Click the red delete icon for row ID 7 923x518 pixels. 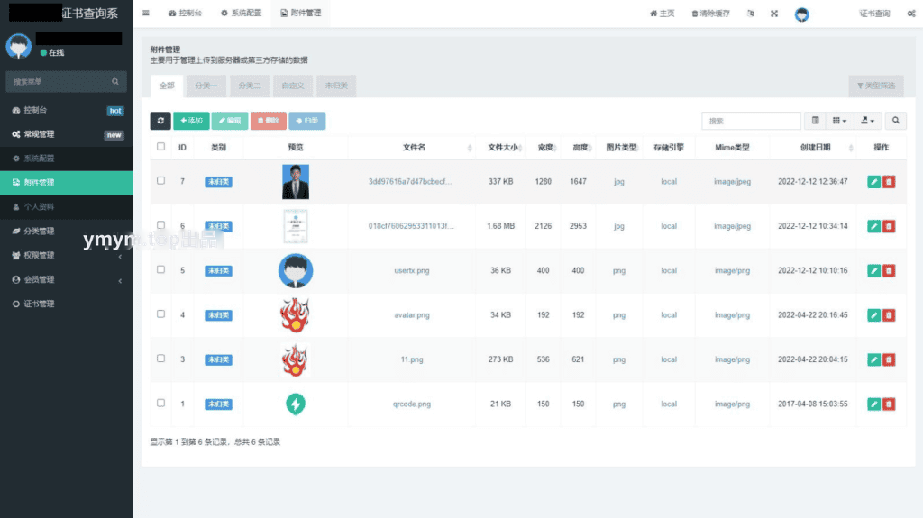pyautogui.click(x=889, y=182)
